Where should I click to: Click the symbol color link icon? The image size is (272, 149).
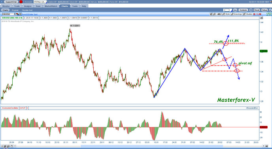tap(17, 14)
